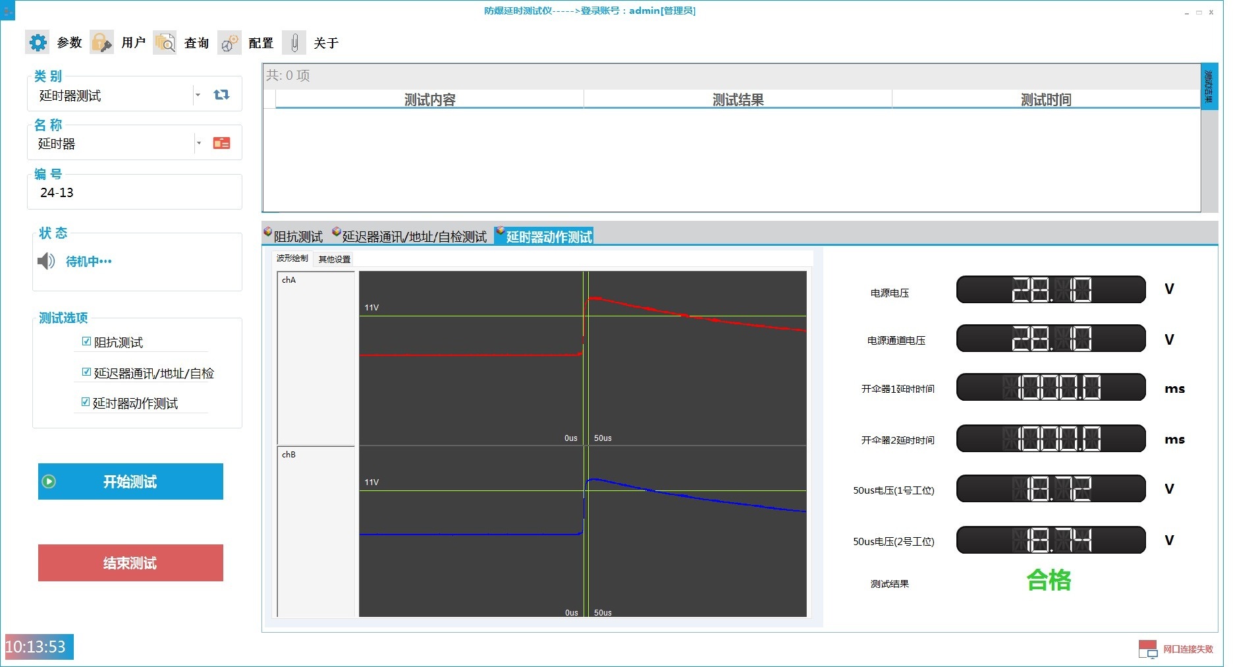Click the 合格 test result text
Viewport: 1258px width, 667px height.
coord(1049,580)
